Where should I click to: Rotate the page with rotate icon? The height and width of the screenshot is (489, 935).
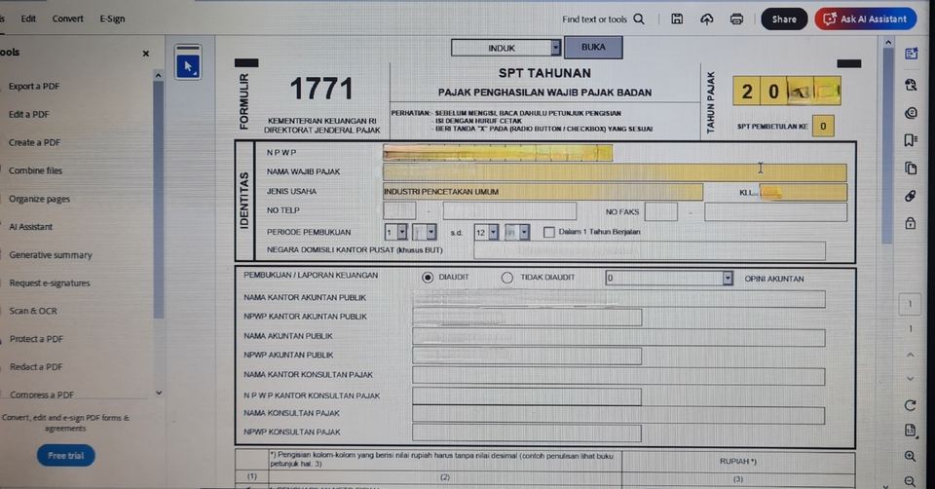910,405
